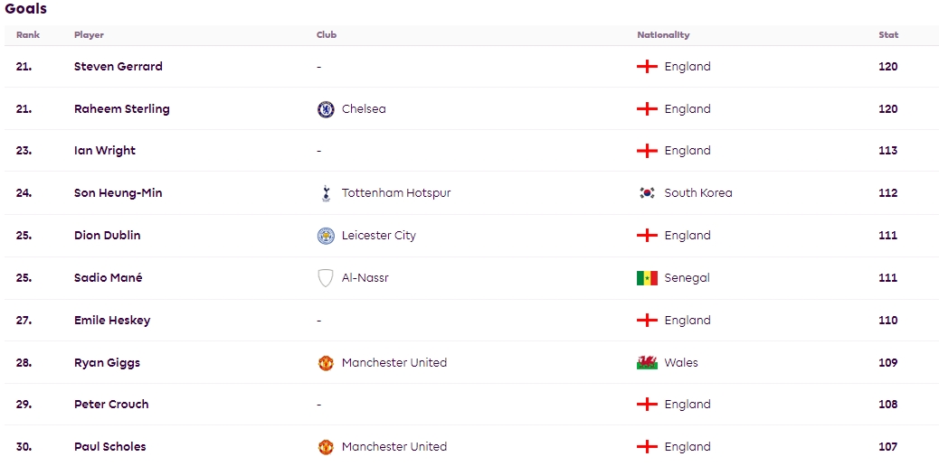Click the South Korea flag icon
The width and height of the screenshot is (939, 466).
pos(647,193)
